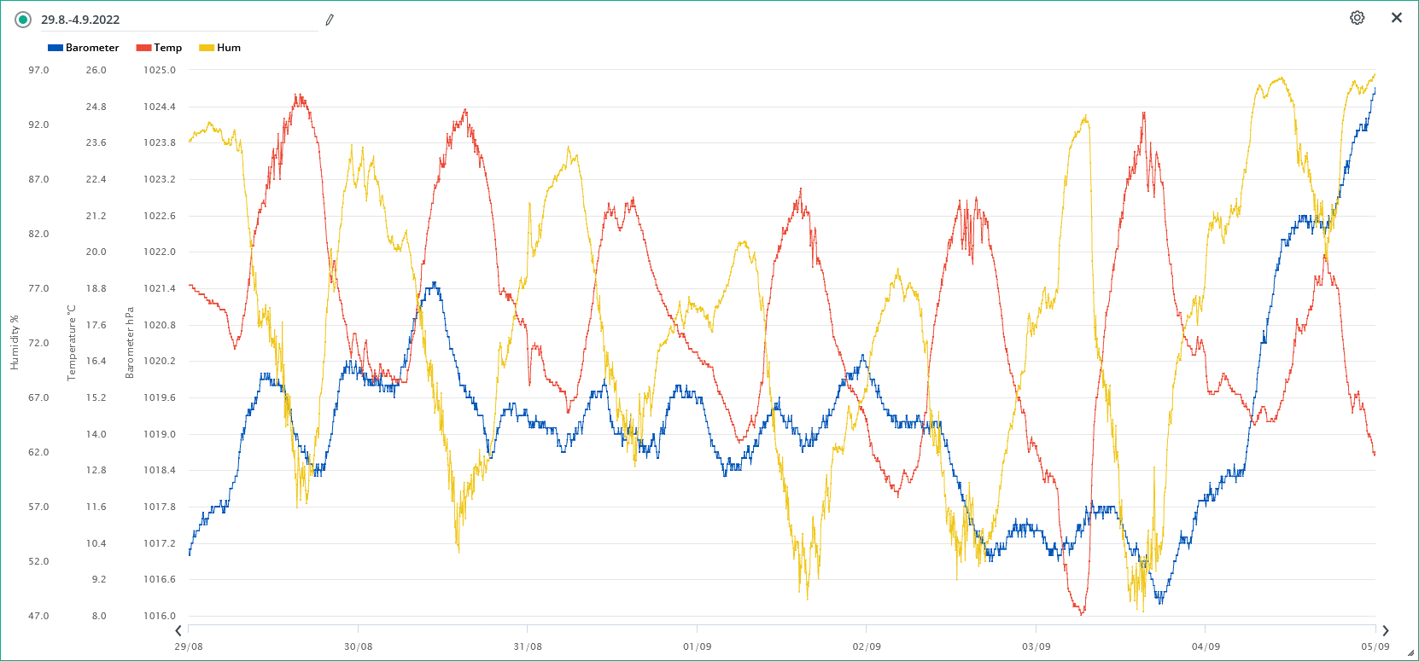Close the chart with the X icon
The width and height of the screenshot is (1419, 661).
coord(1396,18)
